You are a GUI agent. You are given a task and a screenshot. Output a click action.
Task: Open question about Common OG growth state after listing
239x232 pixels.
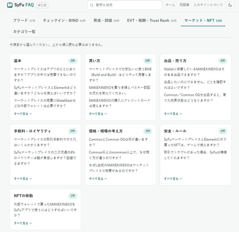195,98
